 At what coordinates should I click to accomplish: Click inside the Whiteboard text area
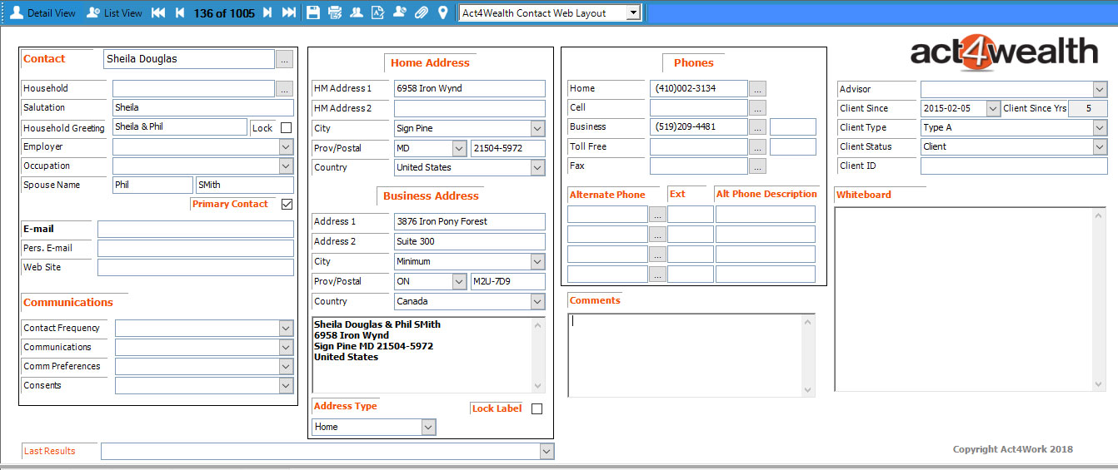(x=964, y=299)
